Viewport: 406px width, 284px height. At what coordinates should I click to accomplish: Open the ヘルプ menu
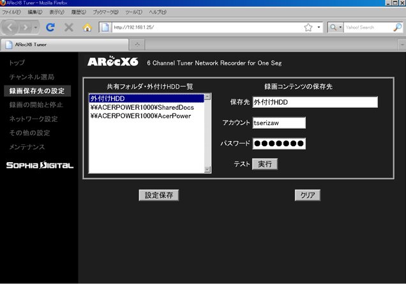click(x=158, y=12)
